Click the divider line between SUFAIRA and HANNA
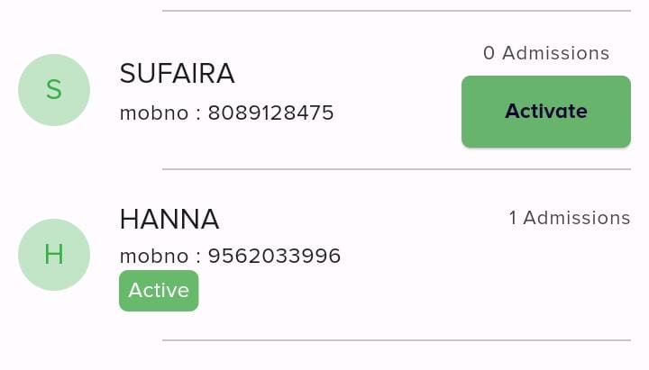 coord(397,169)
